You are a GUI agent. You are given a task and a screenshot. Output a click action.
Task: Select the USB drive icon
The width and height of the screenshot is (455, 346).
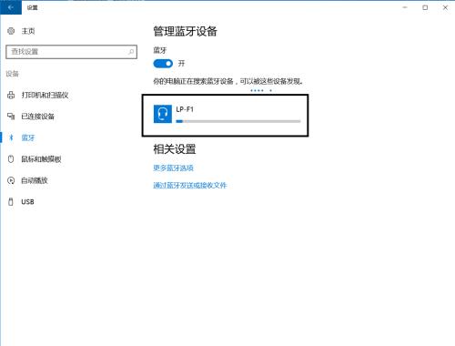point(11,202)
